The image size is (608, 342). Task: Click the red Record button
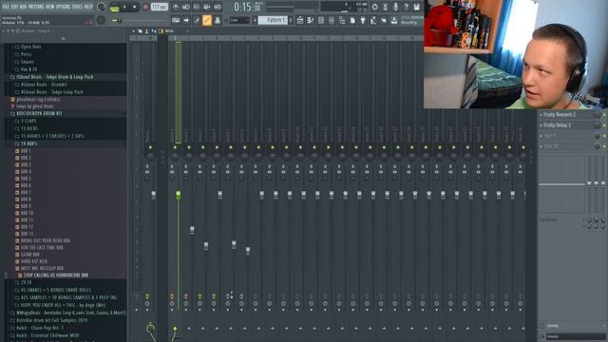point(145,7)
